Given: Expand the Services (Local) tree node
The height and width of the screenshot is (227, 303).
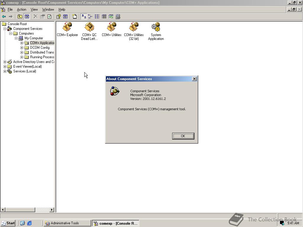Looking at the screenshot, I should pyautogui.click(x=5, y=72).
